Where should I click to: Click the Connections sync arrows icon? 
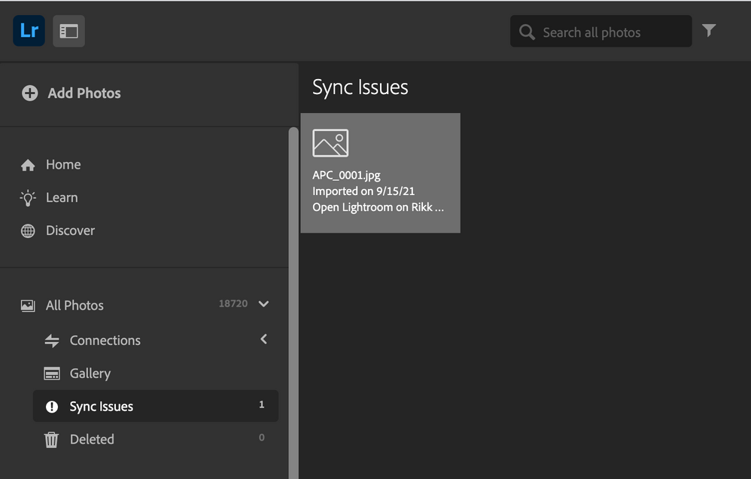52,340
